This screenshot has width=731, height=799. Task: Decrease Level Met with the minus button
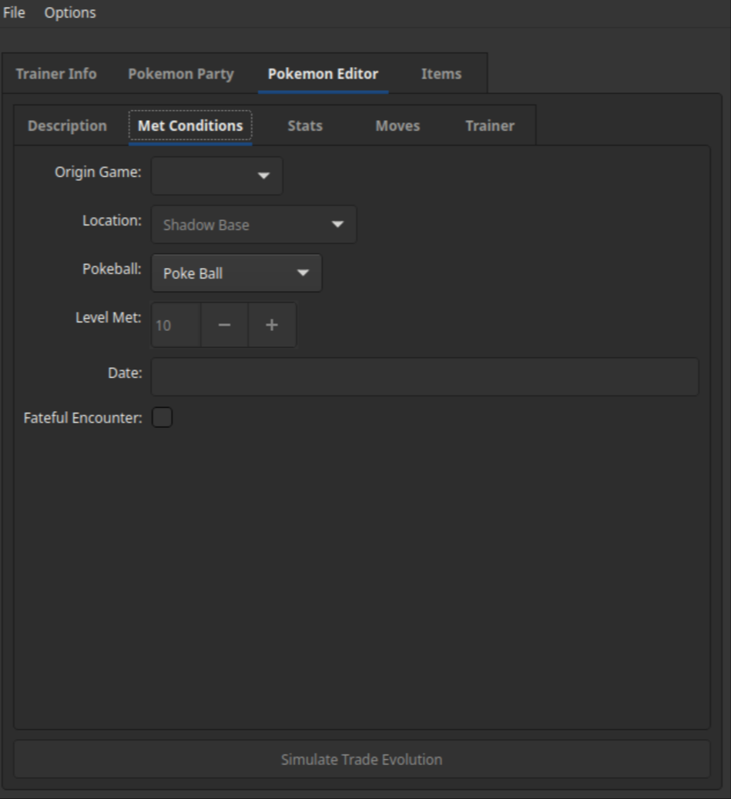[224, 325]
